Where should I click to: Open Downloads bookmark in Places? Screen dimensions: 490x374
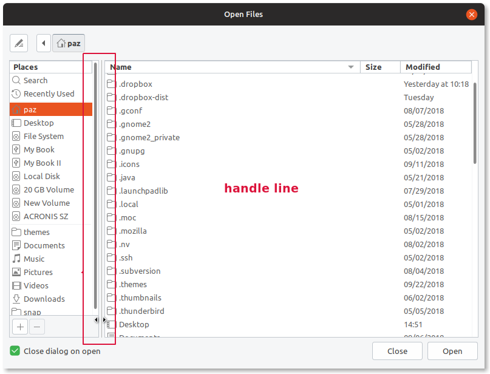point(51,299)
